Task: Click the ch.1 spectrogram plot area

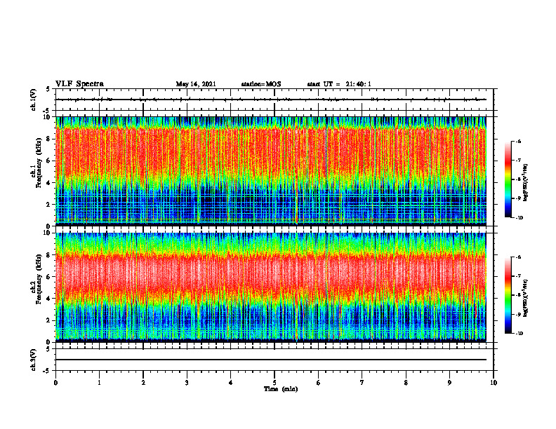Action: pos(271,171)
